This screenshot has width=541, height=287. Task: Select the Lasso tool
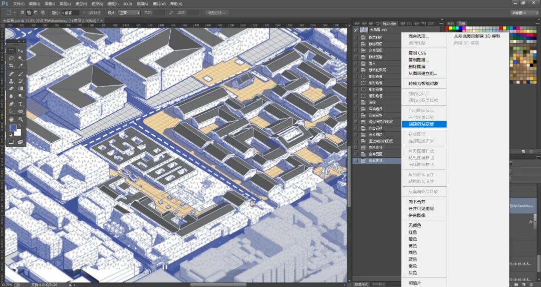[x=12, y=58]
